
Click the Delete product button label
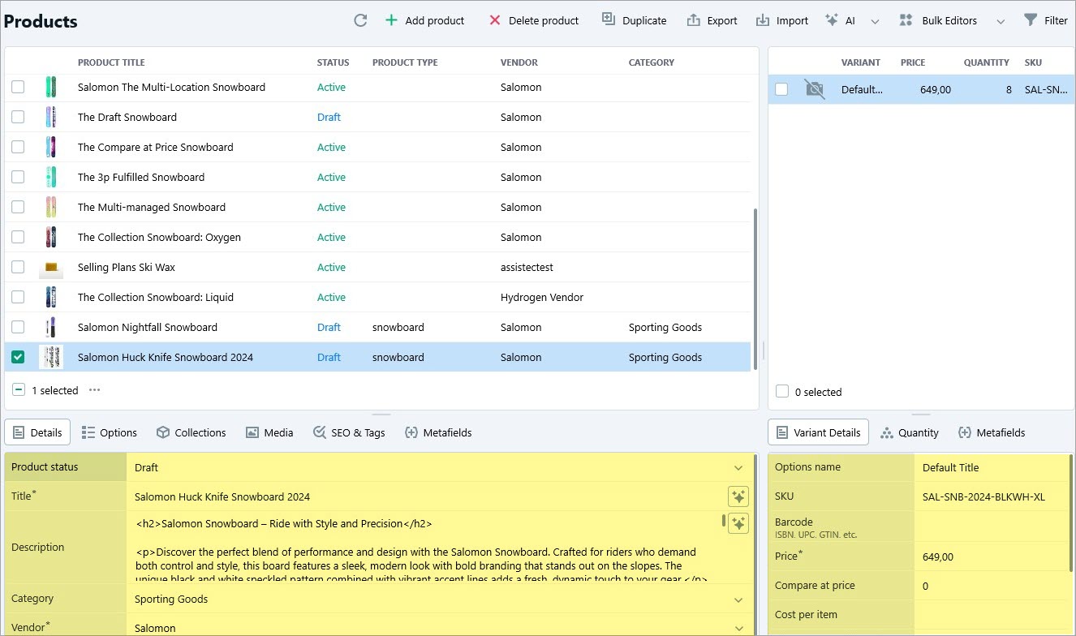point(544,20)
